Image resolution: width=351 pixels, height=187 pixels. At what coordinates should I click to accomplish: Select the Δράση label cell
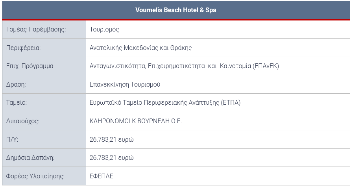(x=44, y=84)
